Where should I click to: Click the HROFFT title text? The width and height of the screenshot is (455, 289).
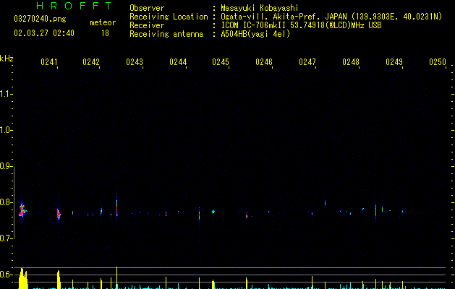click(x=74, y=6)
